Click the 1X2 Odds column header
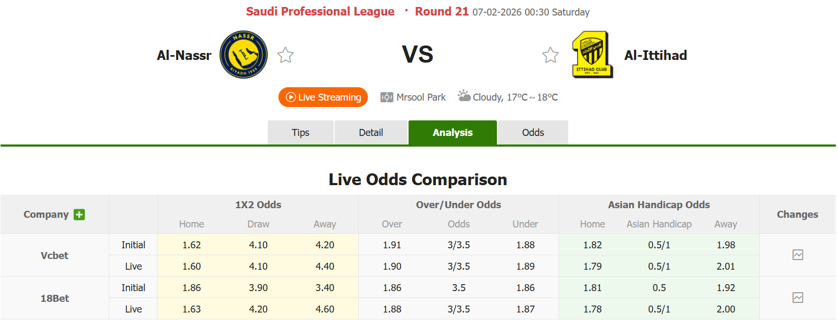 [258, 204]
